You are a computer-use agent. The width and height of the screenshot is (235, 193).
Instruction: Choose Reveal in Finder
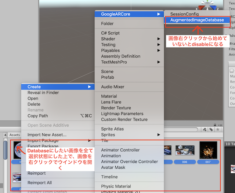tap(58, 93)
